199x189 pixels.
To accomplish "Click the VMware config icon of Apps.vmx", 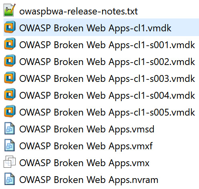I will pyautogui.click(x=10, y=162).
